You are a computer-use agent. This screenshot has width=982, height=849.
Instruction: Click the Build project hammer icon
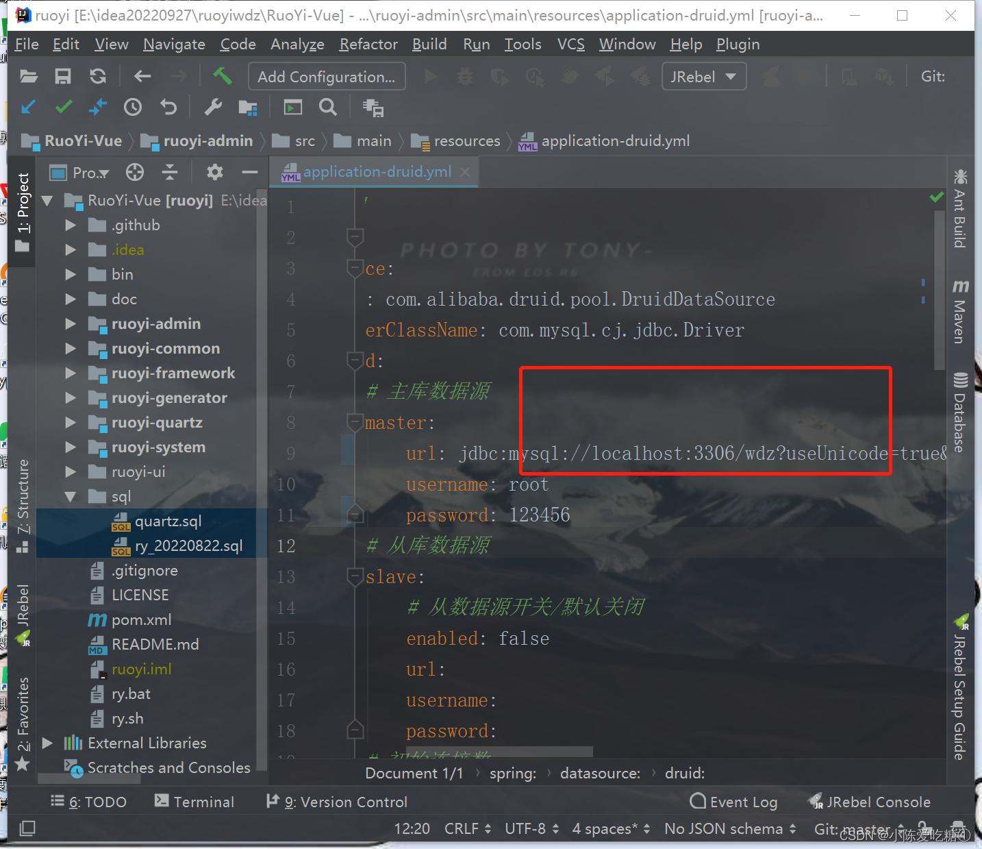(x=222, y=76)
